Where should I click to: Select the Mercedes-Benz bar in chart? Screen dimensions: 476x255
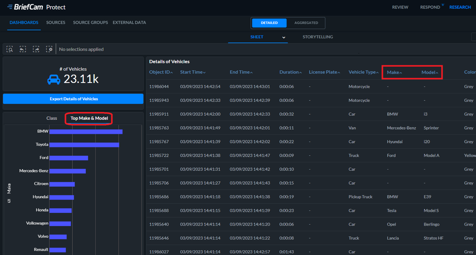[x=68, y=171]
